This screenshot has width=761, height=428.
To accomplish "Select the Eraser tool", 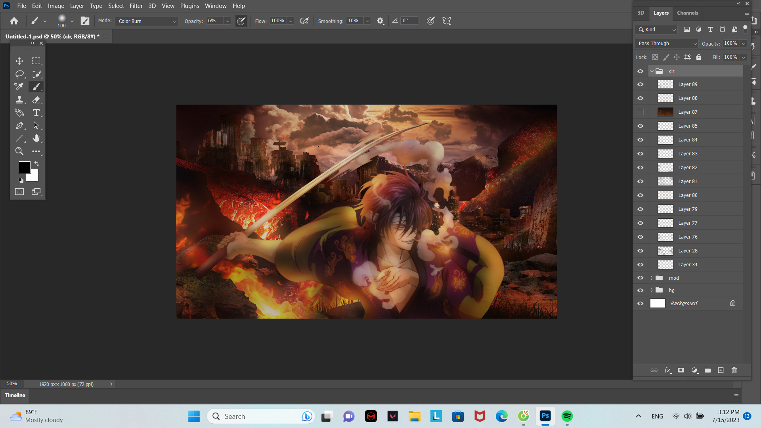I will click(x=36, y=99).
